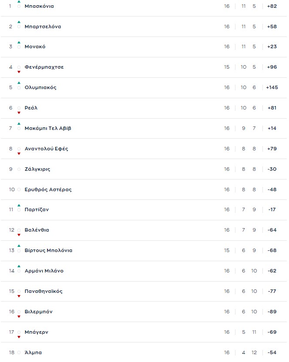Image resolution: width=289 pixels, height=362 pixels.
Task: Click the rank number 18 in the last row
Action: tap(12, 352)
